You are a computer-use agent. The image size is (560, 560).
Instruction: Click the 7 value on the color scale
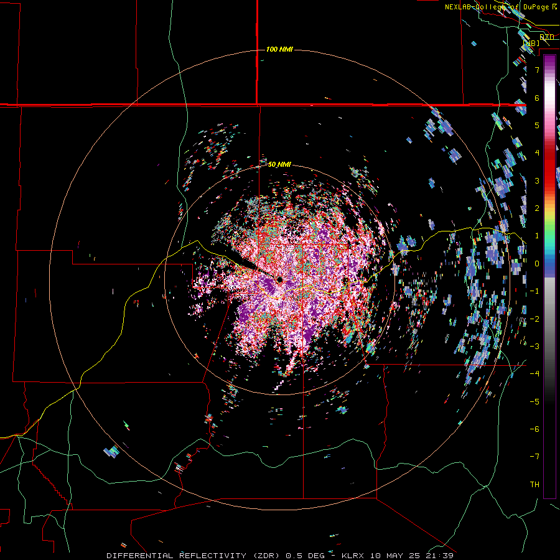coord(537,70)
